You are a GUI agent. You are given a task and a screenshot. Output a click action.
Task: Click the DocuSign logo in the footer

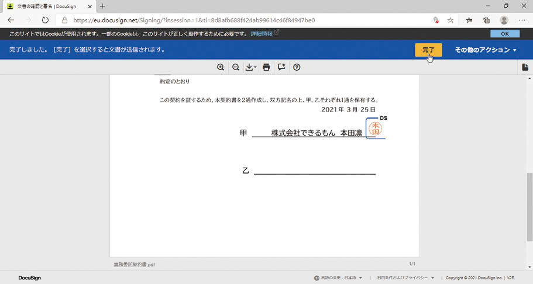[30, 278]
